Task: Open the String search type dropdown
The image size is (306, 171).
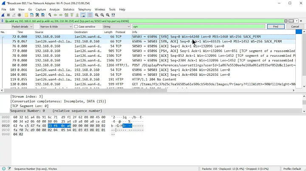Action: click(117, 26)
